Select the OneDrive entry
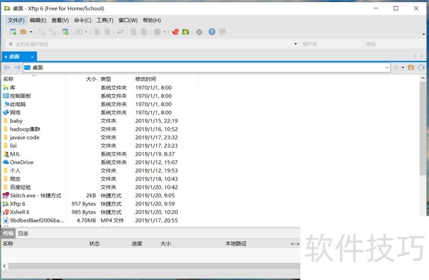 pyautogui.click(x=21, y=163)
